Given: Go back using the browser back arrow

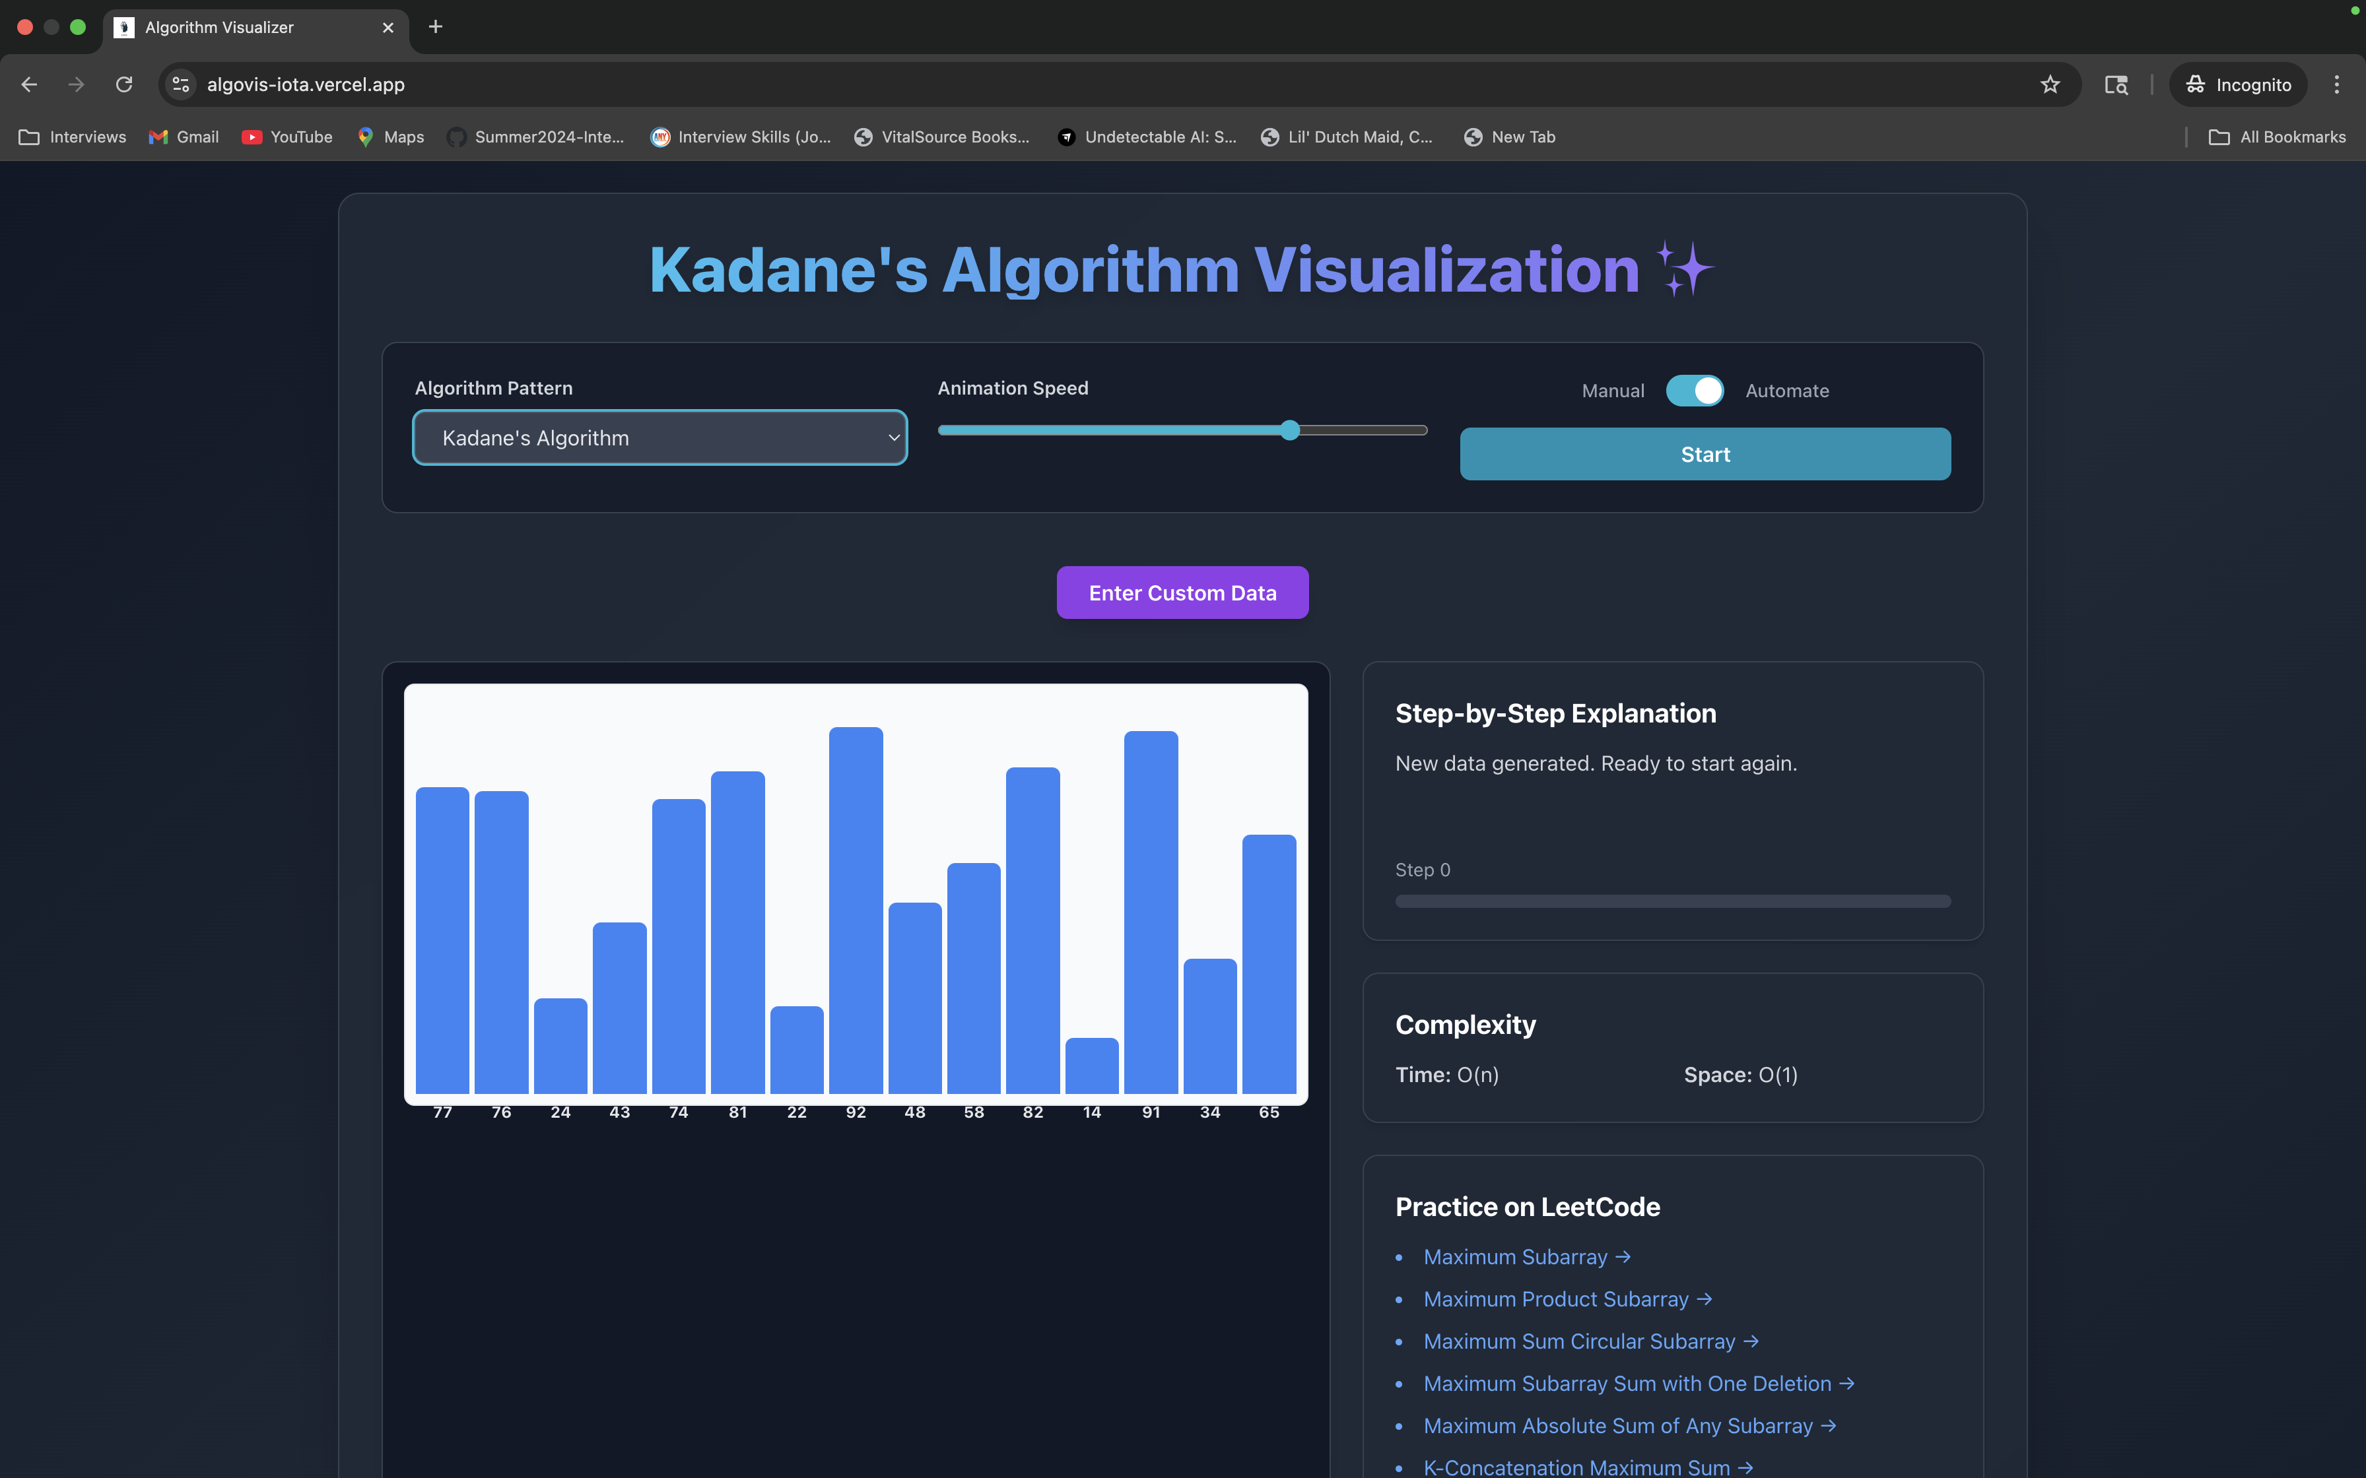Looking at the screenshot, I should click(29, 85).
